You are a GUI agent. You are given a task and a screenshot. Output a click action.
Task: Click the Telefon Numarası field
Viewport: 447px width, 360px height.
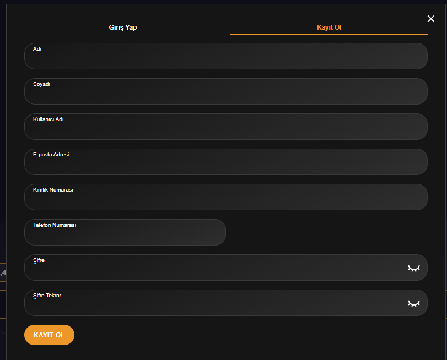coord(125,232)
